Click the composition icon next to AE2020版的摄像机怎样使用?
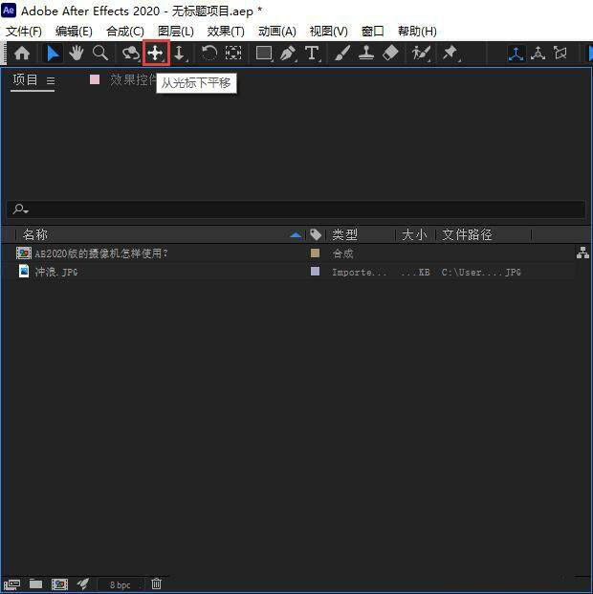Viewport: 593px width, 594px height. pos(24,253)
